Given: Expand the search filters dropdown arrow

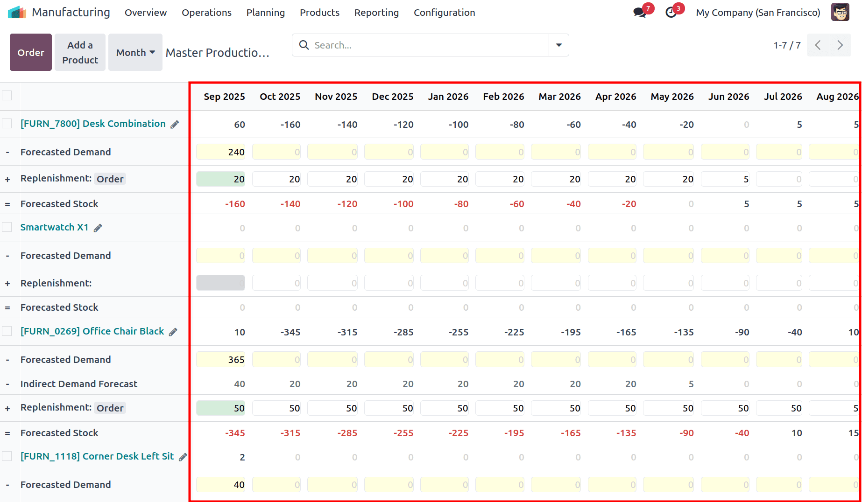Looking at the screenshot, I should pyautogui.click(x=558, y=45).
